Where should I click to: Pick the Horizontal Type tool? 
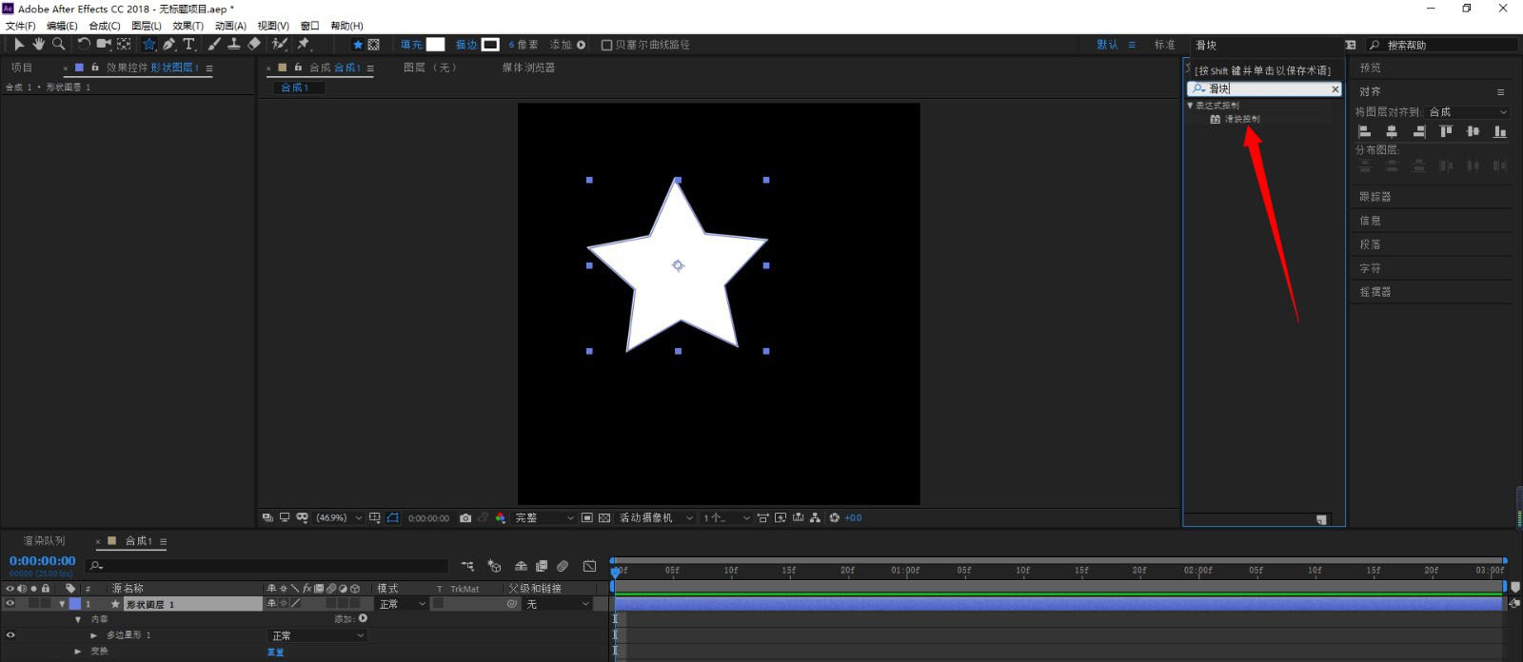(x=188, y=44)
